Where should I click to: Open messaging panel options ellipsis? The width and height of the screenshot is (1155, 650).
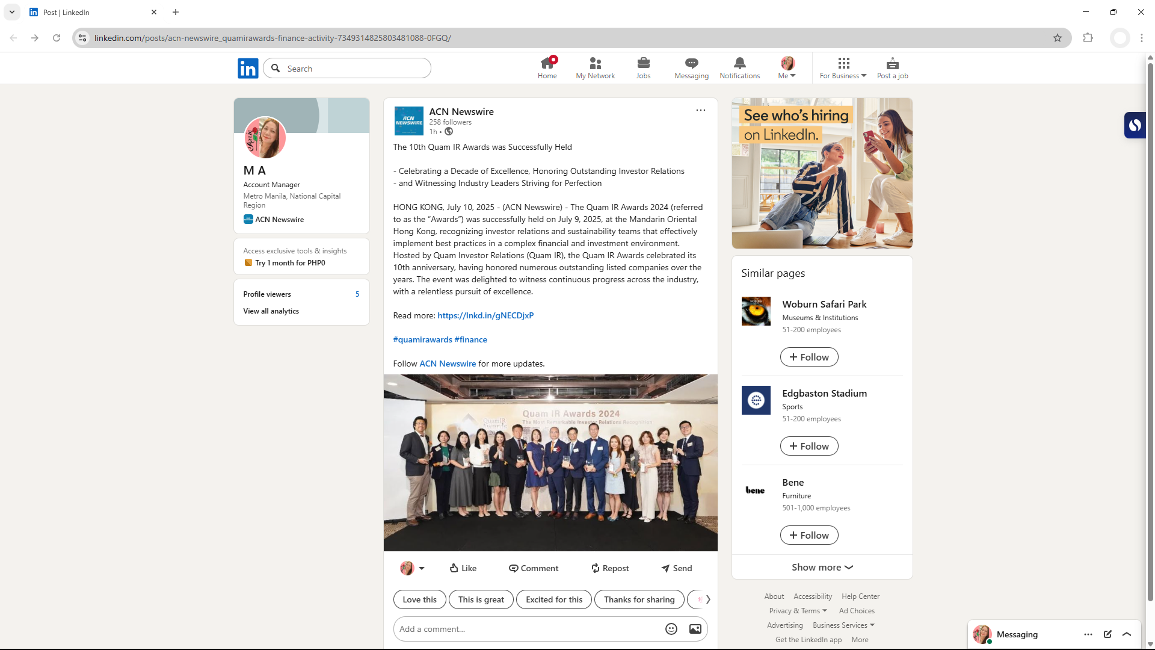coord(1088,634)
